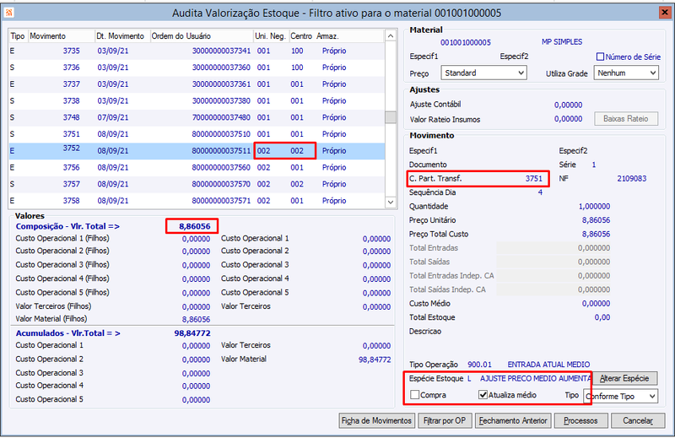Click the Cancelar button
Image resolution: width=675 pixels, height=438 pixels.
(638, 420)
